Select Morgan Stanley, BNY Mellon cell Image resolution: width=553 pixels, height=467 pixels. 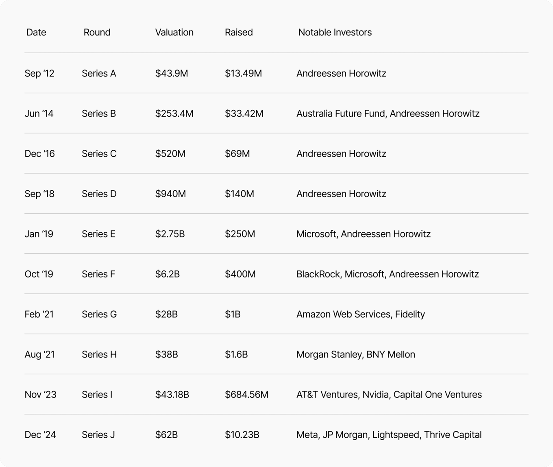click(x=356, y=355)
